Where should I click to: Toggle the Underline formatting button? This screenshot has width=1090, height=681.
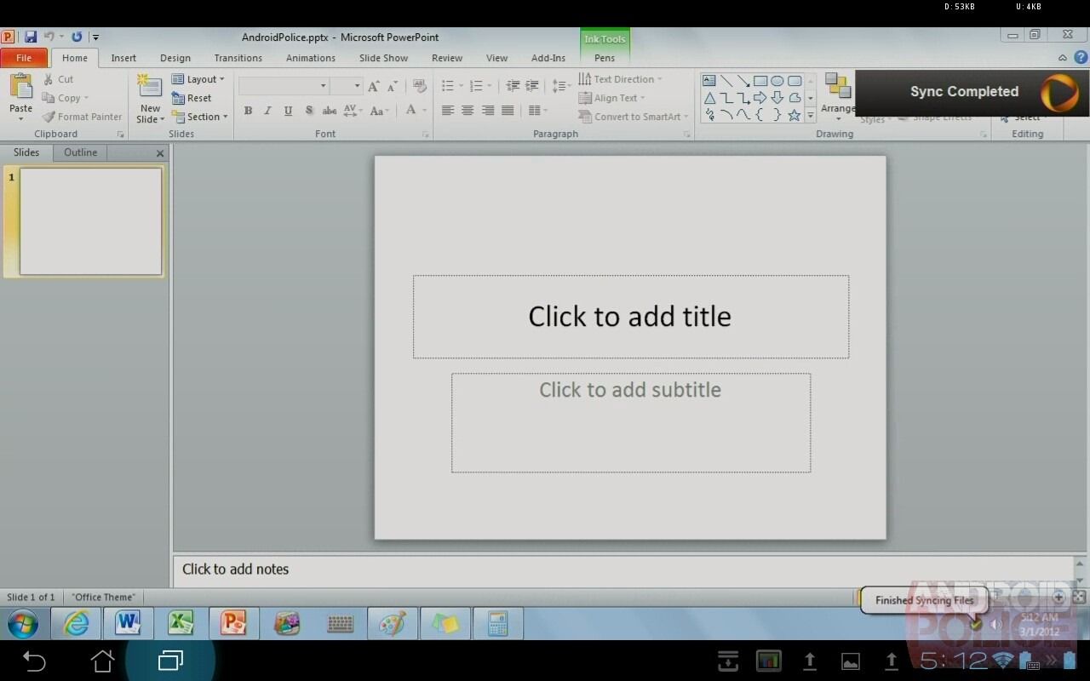[x=288, y=111]
